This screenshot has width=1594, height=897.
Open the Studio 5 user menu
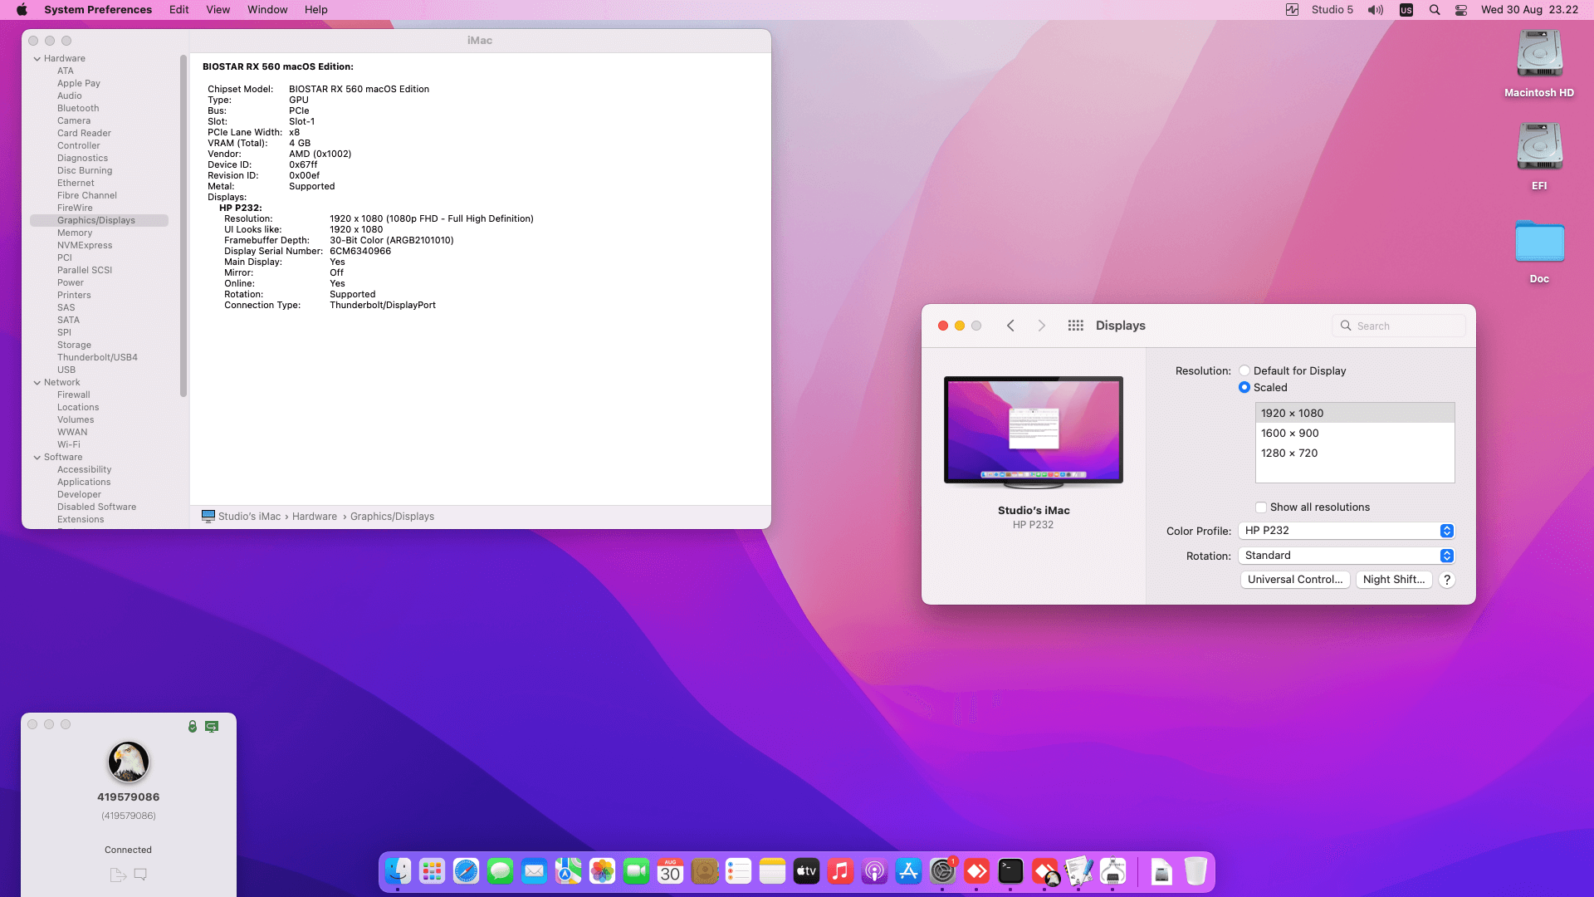[1332, 10]
